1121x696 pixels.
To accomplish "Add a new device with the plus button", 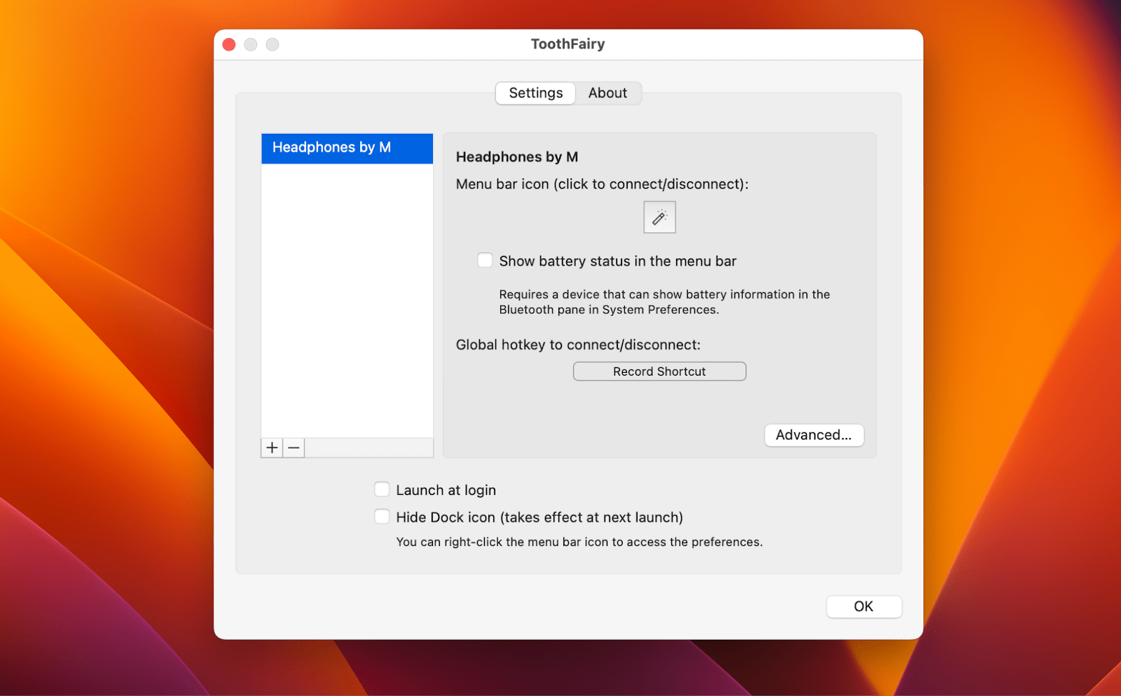I will pos(271,447).
